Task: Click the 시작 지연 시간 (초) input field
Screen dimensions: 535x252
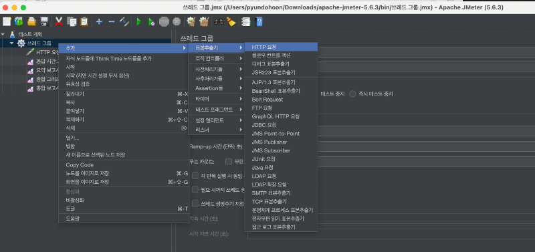Action: tap(391, 234)
